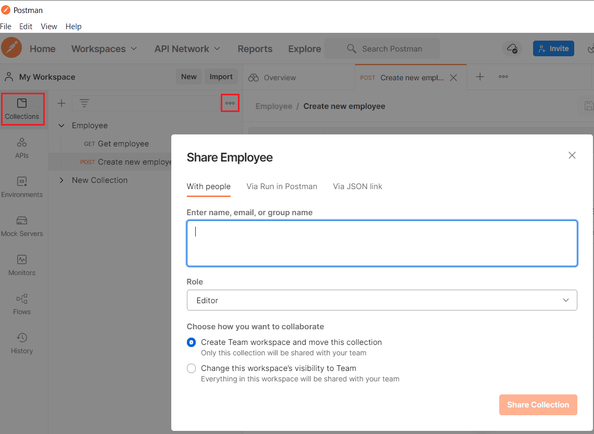The width and height of the screenshot is (594, 434).
Task: Open the Mock Servers sidebar panel
Action: 22,226
